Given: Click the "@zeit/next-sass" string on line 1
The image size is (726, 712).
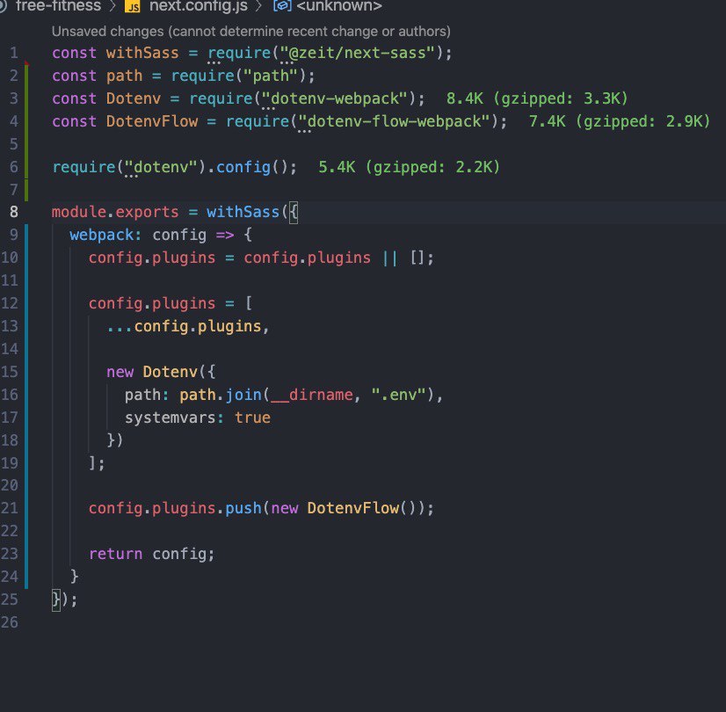Looking at the screenshot, I should (358, 53).
